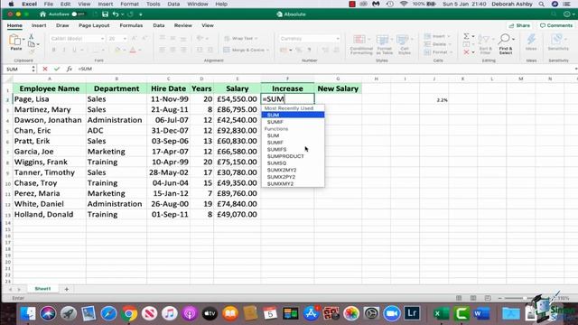Click the formula bar containing =SUM

[x=324, y=69]
